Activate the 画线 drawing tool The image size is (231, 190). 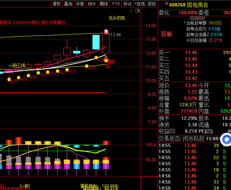click(x=104, y=4)
